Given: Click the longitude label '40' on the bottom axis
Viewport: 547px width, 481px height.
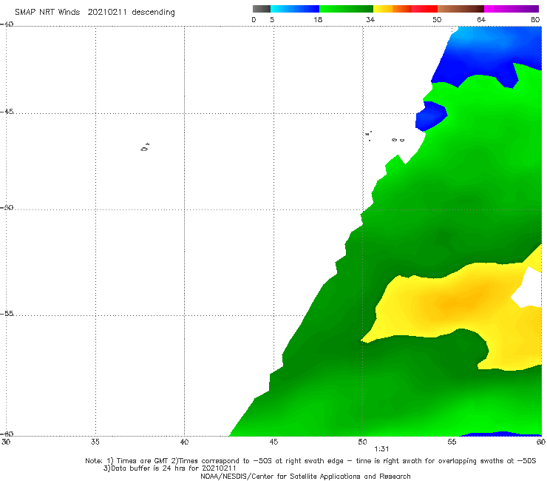Looking at the screenshot, I should click(x=184, y=443).
